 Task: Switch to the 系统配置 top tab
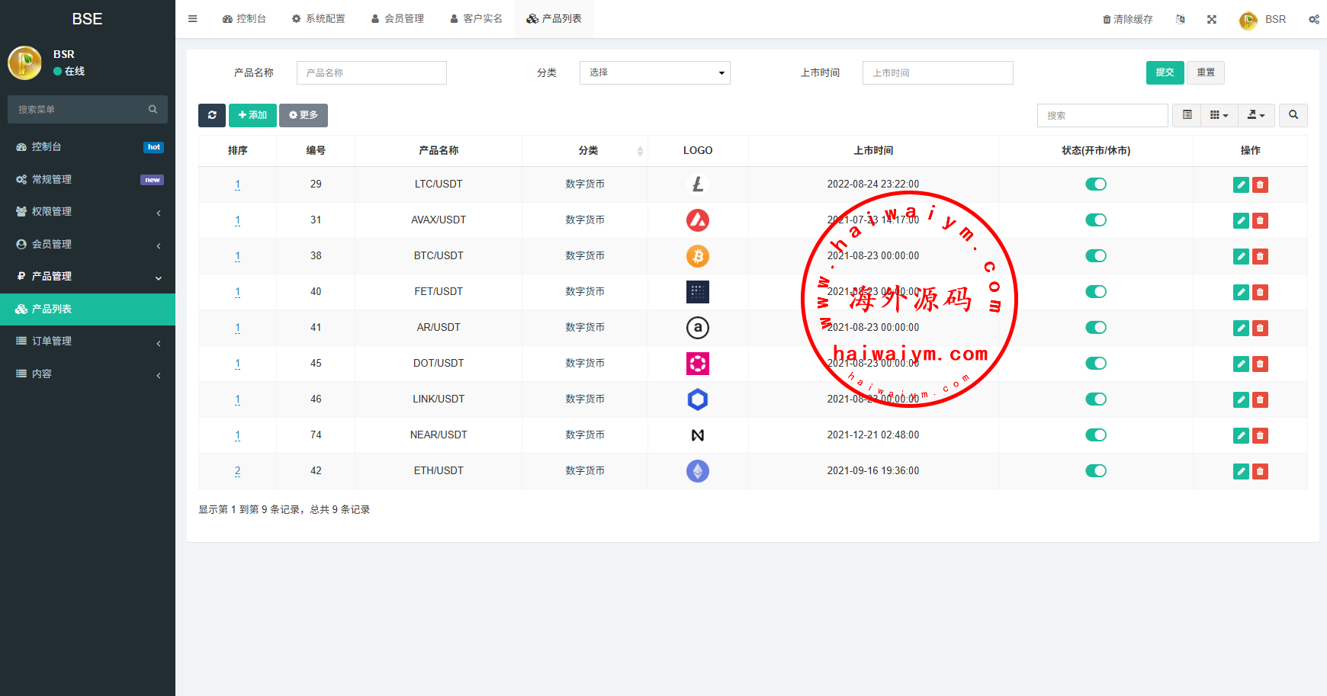click(318, 19)
